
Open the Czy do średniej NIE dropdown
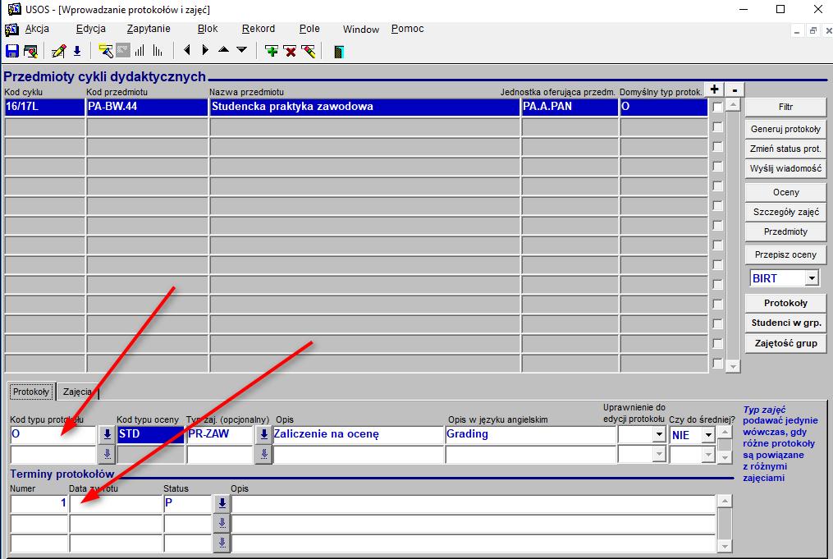coord(708,435)
